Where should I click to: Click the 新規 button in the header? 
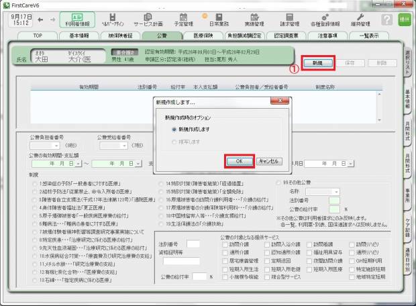coord(318,62)
